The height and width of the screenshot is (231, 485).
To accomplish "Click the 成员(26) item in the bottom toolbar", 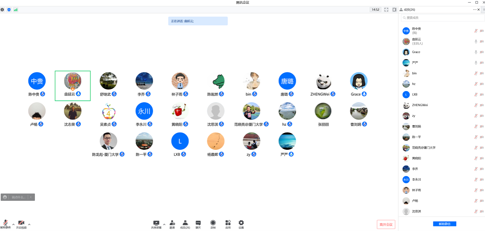I will (x=185, y=224).
